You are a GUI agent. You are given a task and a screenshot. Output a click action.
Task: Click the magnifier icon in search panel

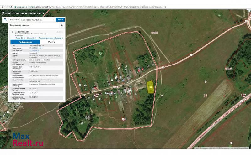point(5,20)
